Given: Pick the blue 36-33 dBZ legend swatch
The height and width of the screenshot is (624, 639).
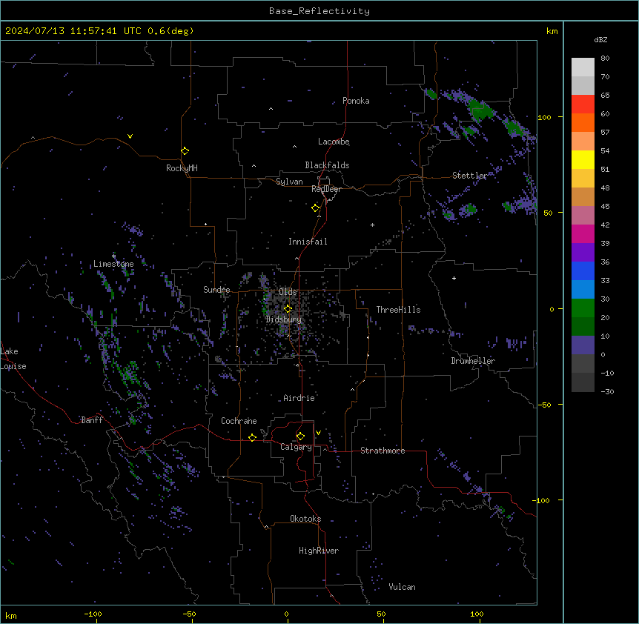Looking at the screenshot, I should [x=583, y=270].
